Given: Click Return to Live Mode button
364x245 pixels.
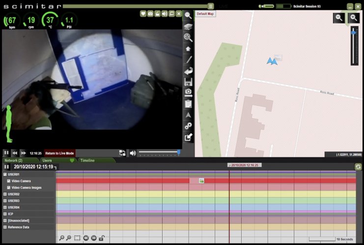Looking at the screenshot, I should click(x=60, y=153).
